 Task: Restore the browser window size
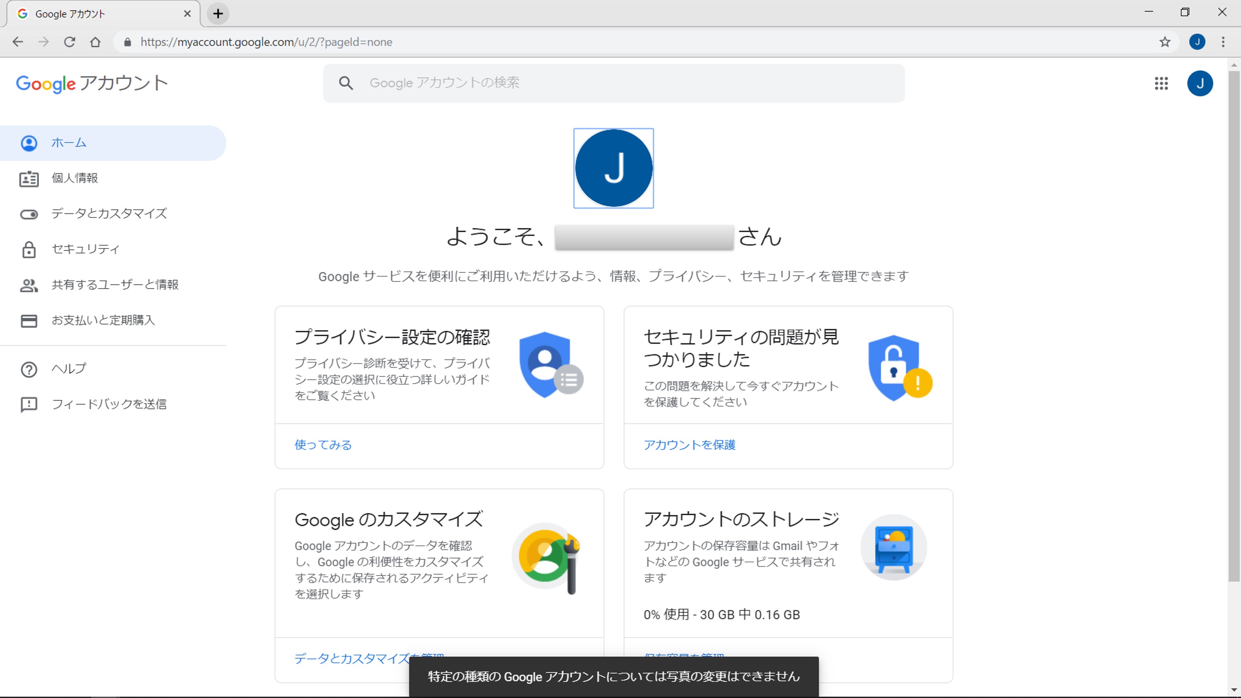1185,12
